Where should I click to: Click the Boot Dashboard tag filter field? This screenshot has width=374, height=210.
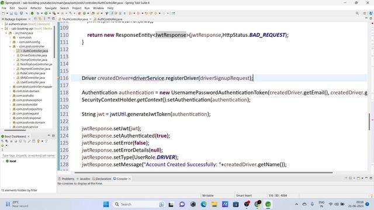point(29,156)
